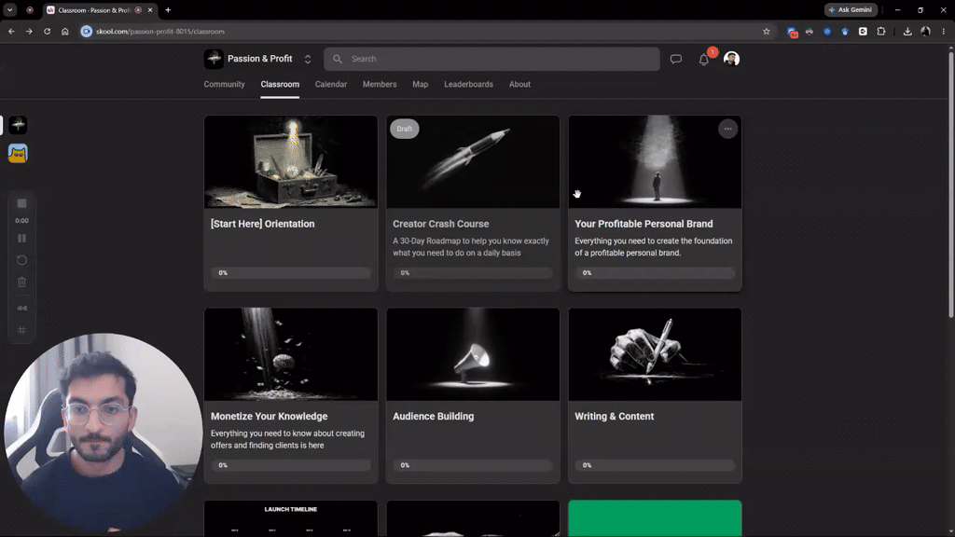Open the user profile avatar menu
The image size is (955, 537).
point(731,59)
